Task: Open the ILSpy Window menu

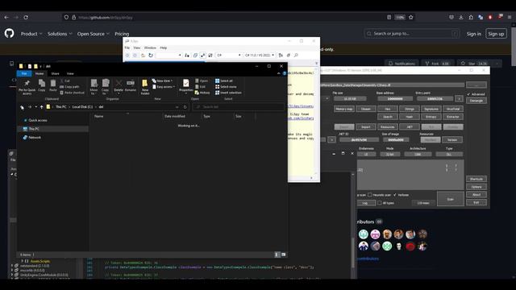Action: pos(150,48)
